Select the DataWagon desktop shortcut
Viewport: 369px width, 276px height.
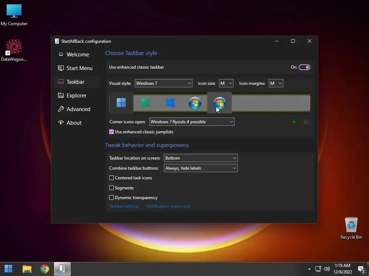[x=14, y=50]
